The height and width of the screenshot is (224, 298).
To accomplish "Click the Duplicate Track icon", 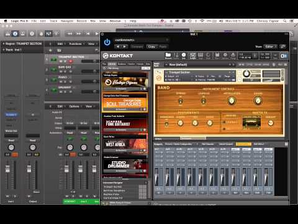I will tap(59, 50).
